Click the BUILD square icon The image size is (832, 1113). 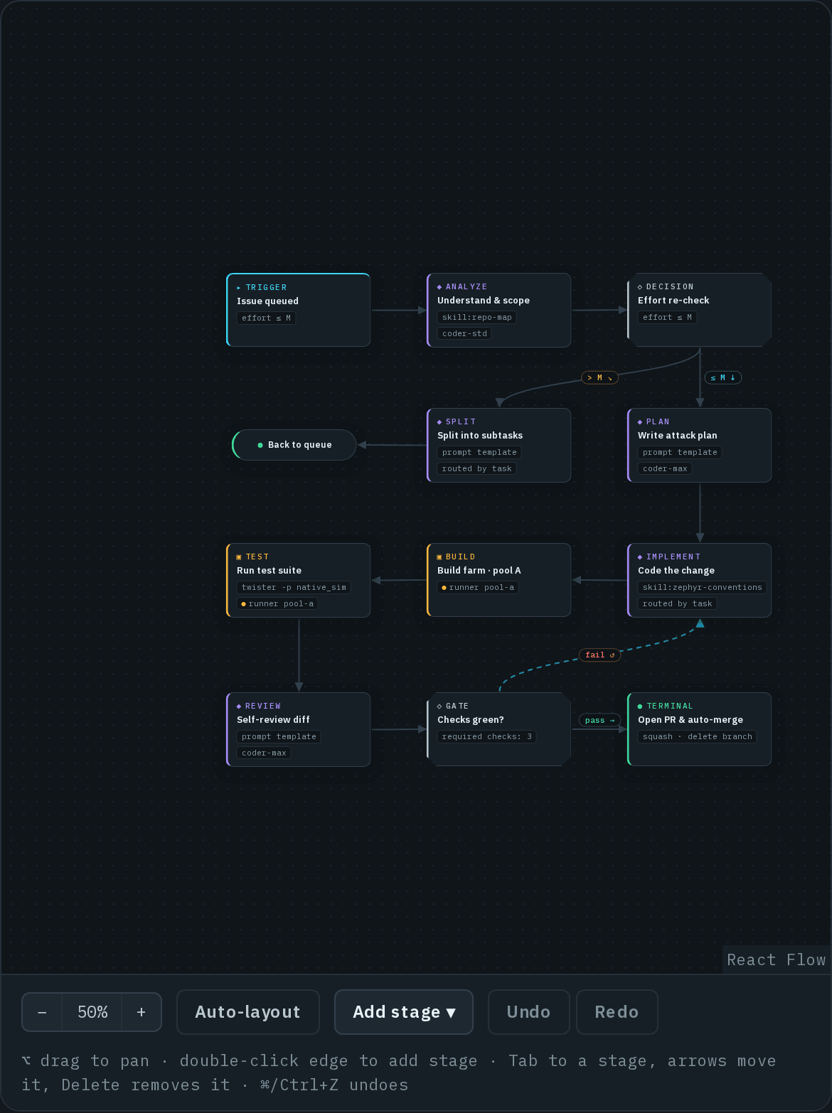tap(439, 557)
